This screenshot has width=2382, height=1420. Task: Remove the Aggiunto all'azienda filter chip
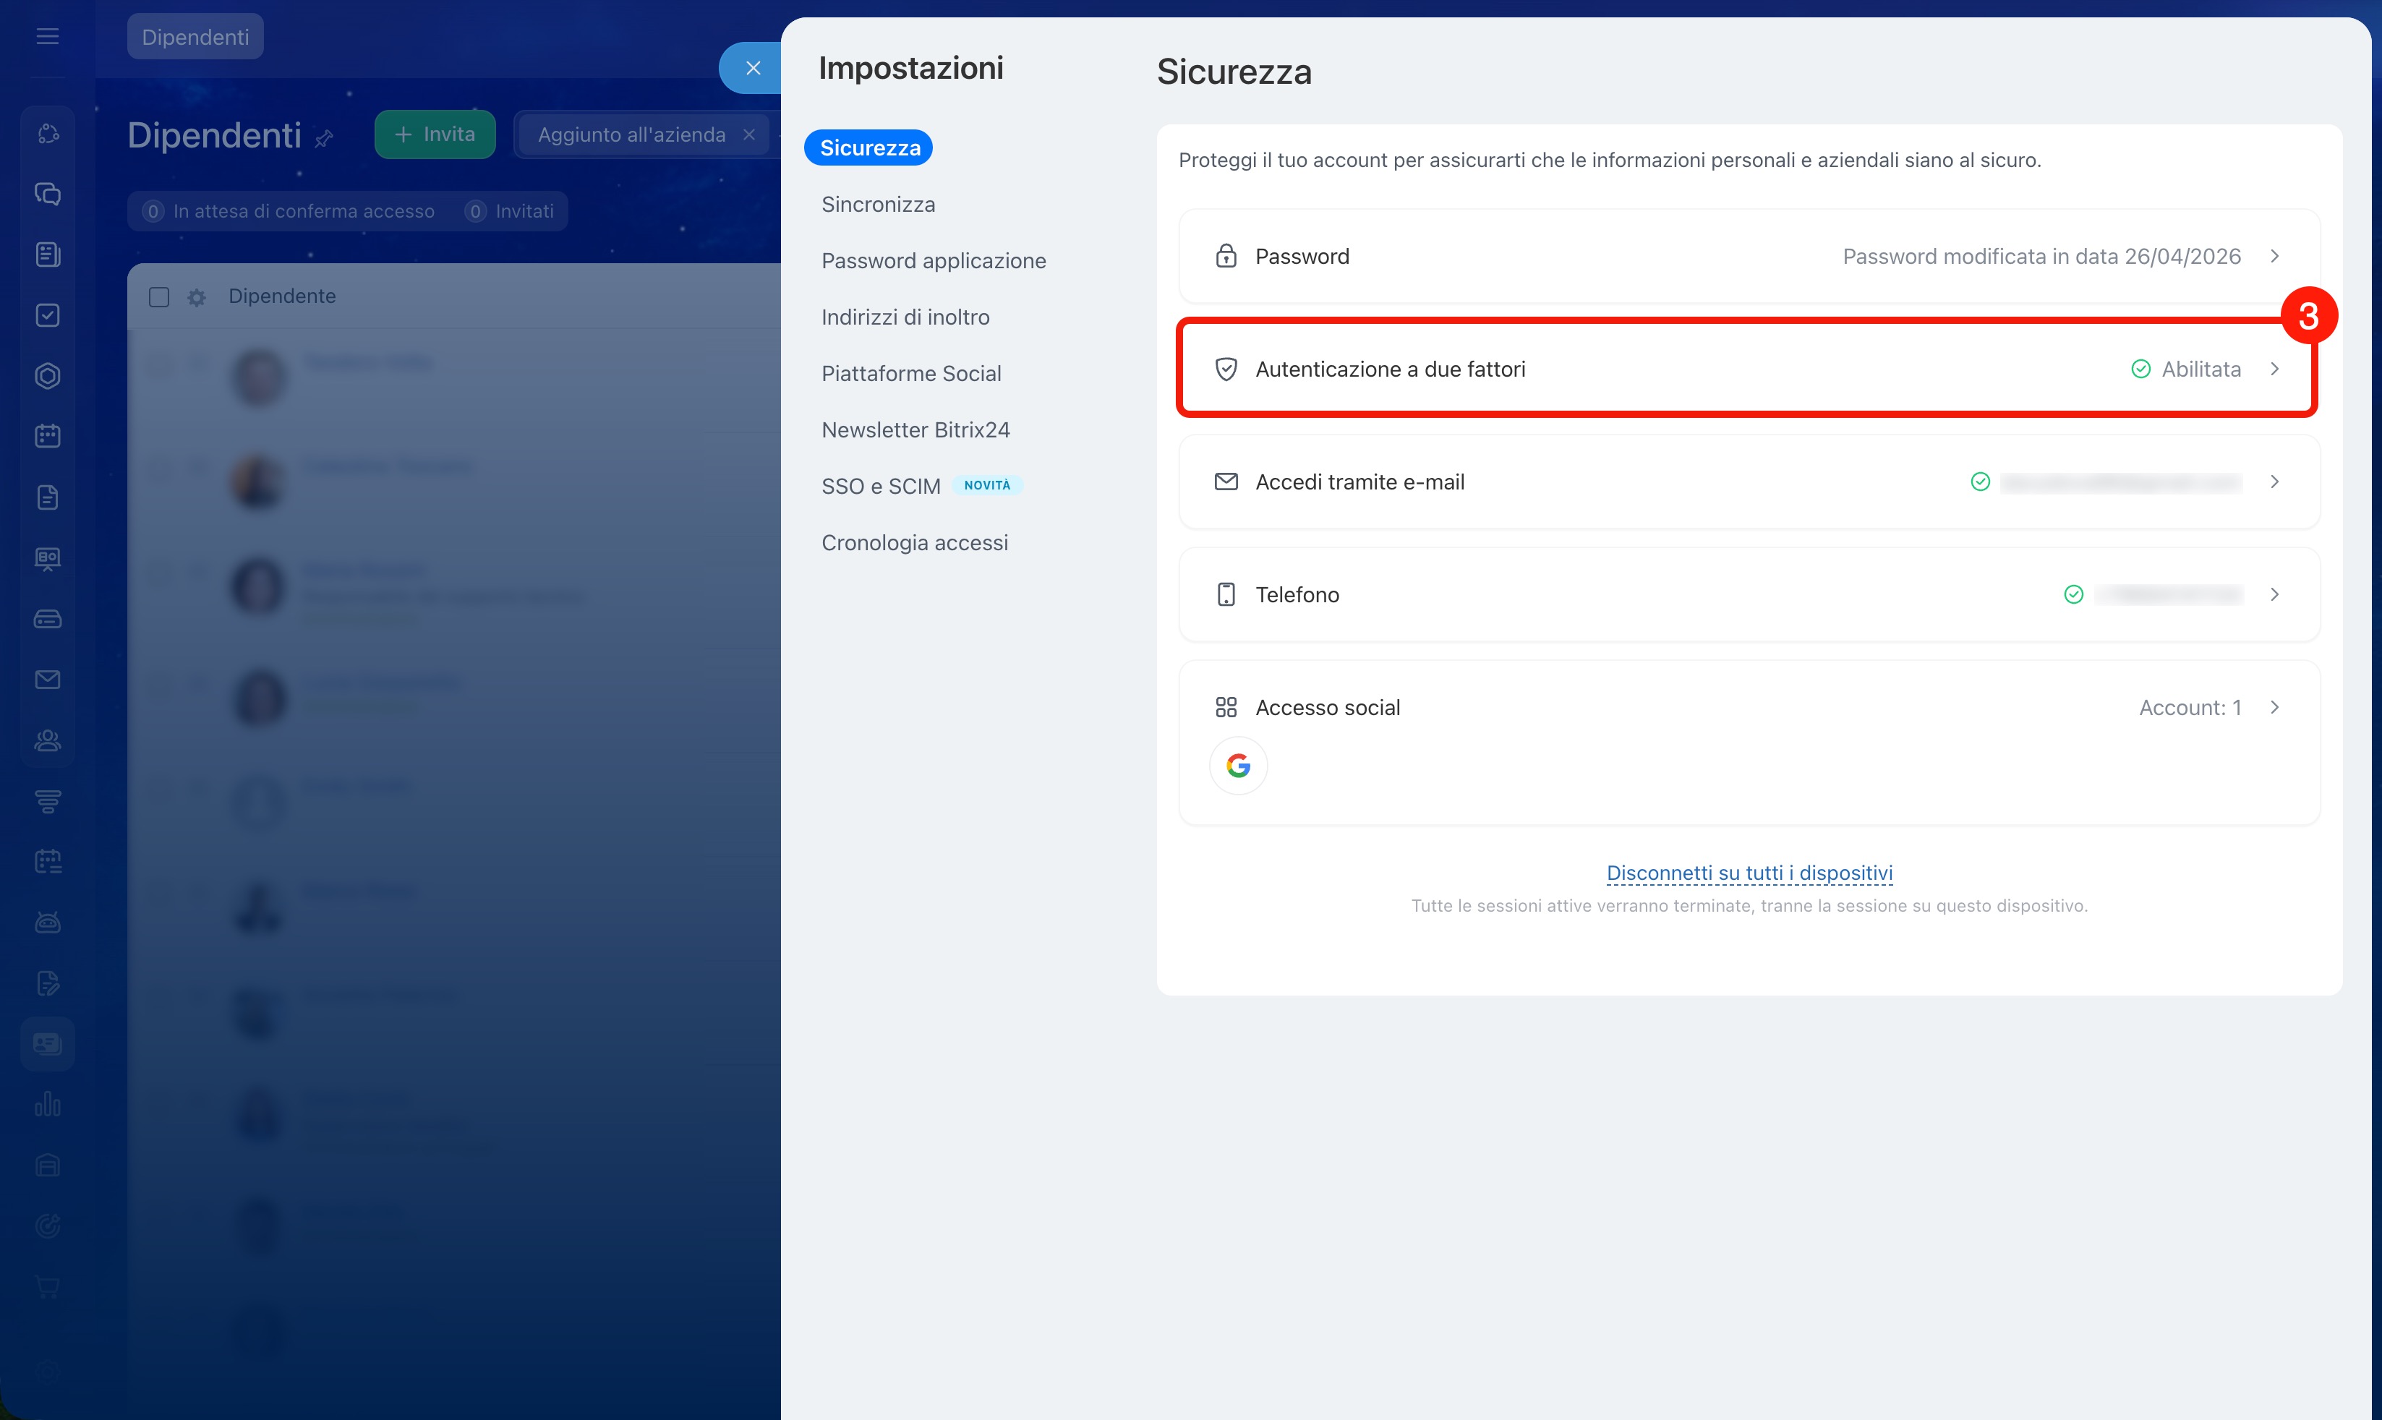(x=749, y=135)
